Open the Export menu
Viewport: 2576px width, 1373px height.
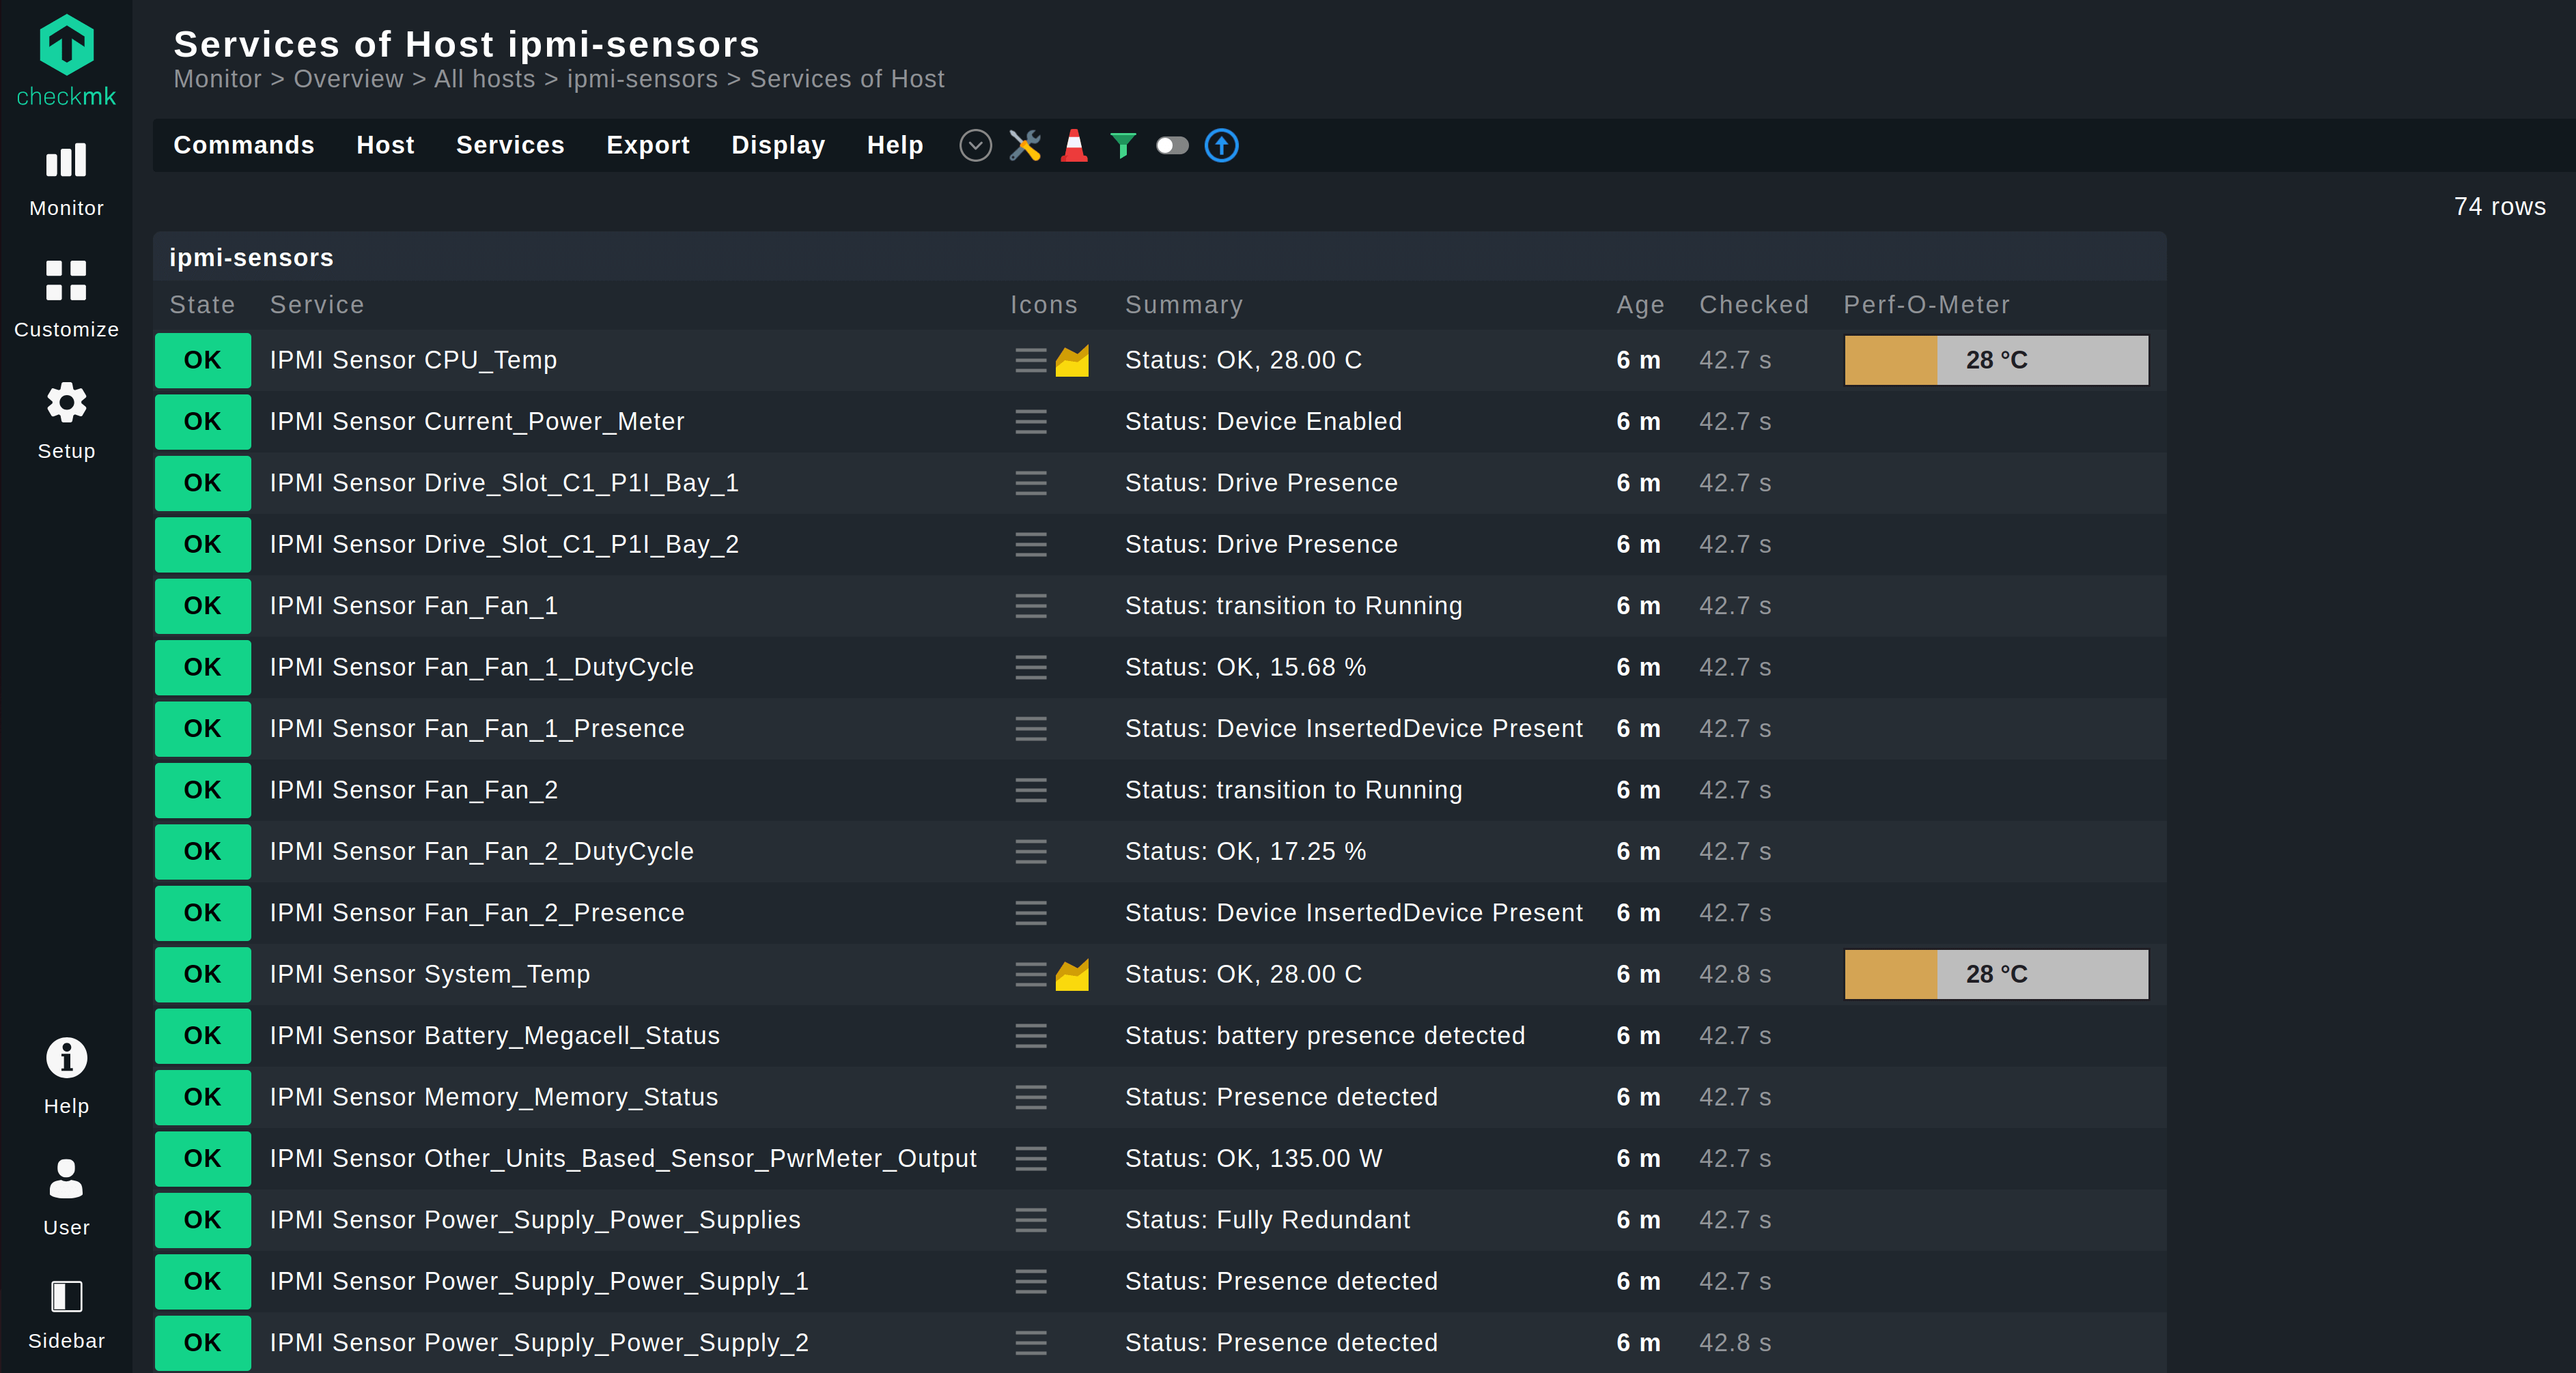[648, 146]
